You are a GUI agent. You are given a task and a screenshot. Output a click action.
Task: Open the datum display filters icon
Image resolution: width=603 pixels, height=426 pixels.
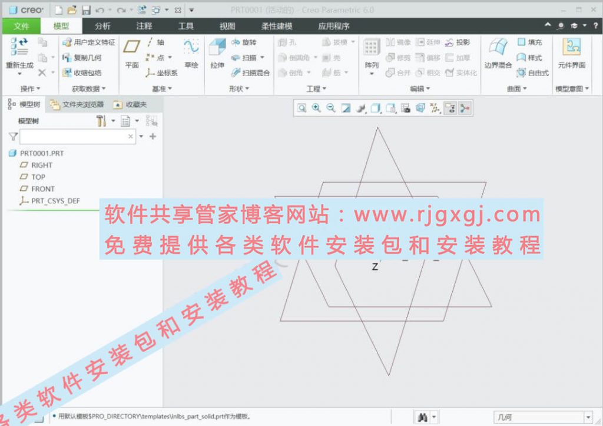[435, 108]
